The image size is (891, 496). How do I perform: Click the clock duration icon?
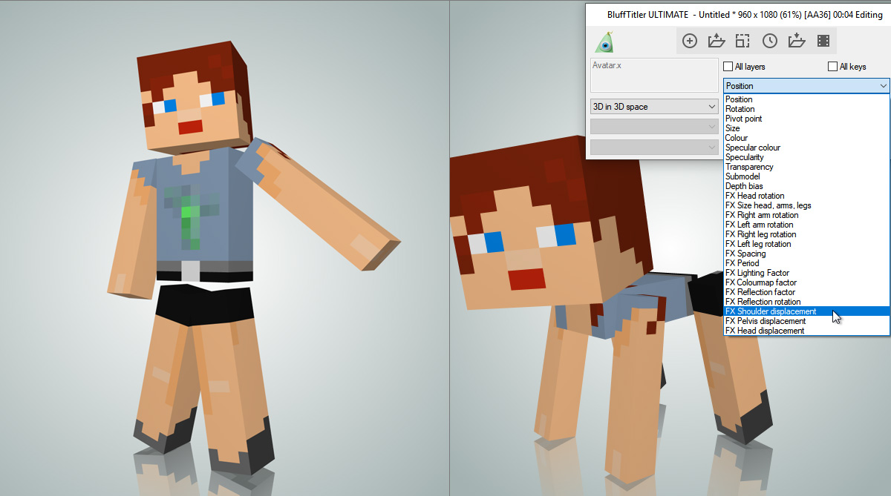(770, 41)
